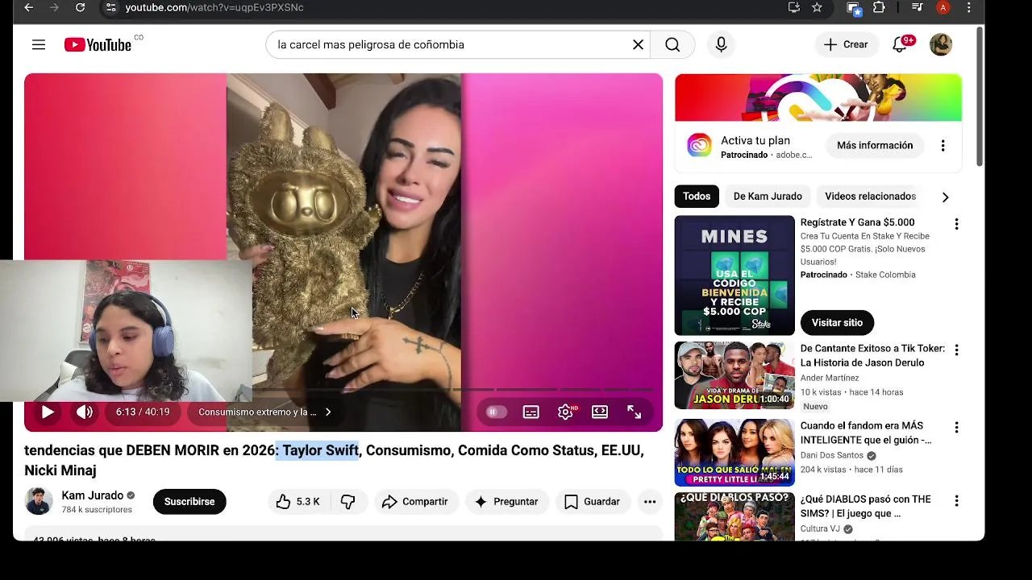Open the player settings gear
1032x580 pixels.
[x=566, y=412]
